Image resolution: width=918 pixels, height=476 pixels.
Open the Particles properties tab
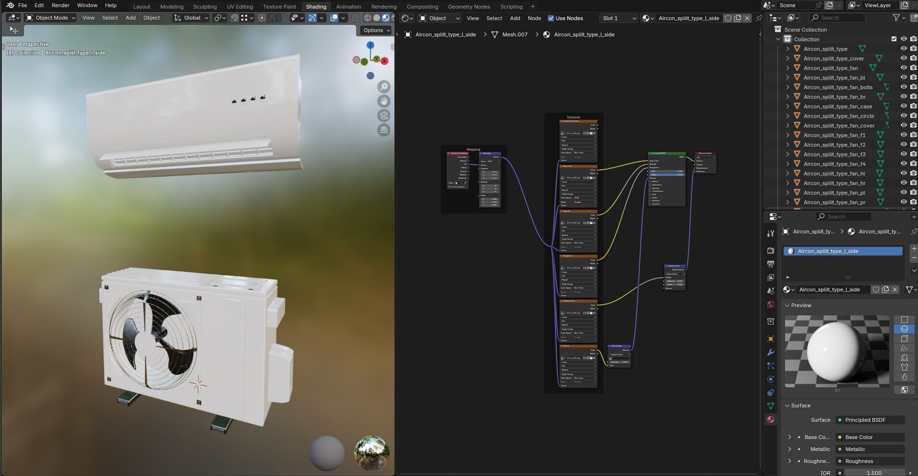click(x=771, y=366)
